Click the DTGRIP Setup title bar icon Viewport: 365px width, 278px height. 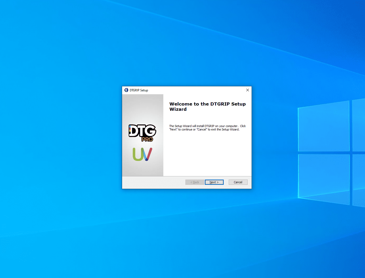tap(126, 90)
